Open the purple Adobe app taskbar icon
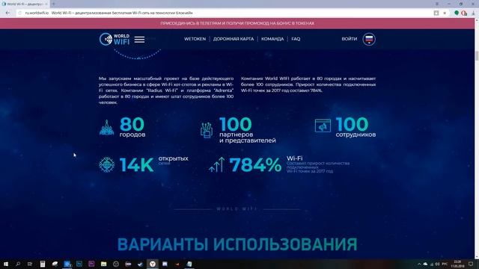Screen dimensions: 479x269 point(91,264)
